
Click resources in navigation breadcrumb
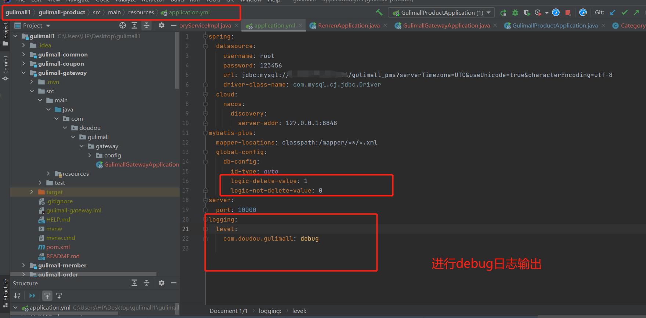pyautogui.click(x=141, y=12)
